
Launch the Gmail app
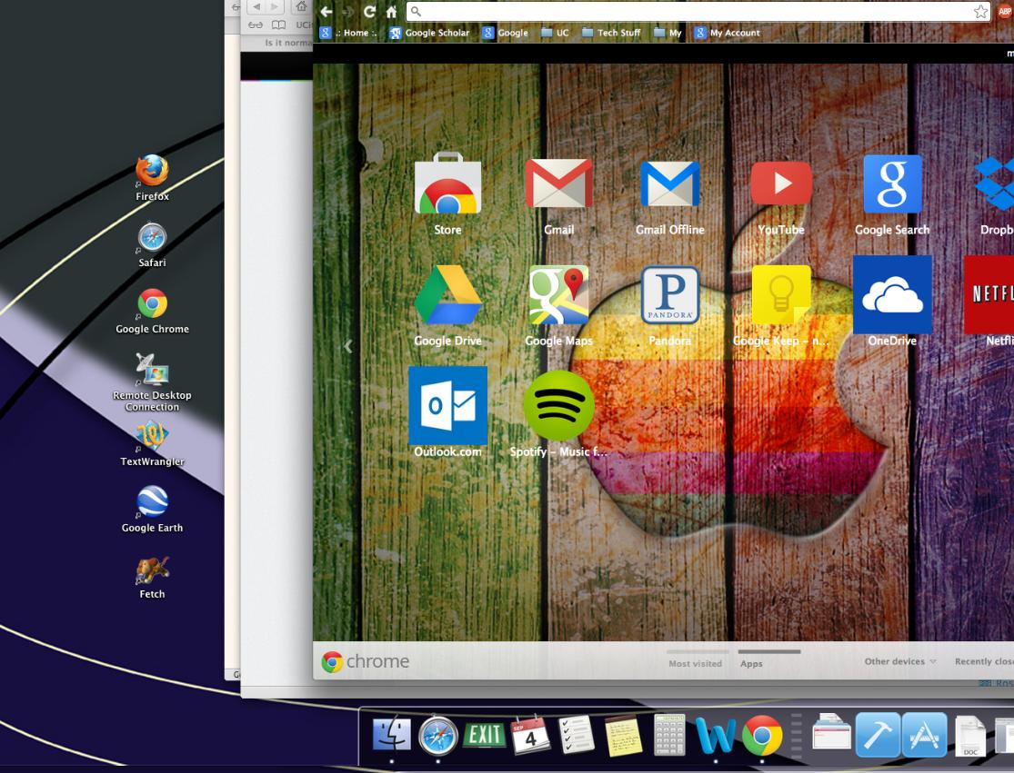pyautogui.click(x=558, y=184)
